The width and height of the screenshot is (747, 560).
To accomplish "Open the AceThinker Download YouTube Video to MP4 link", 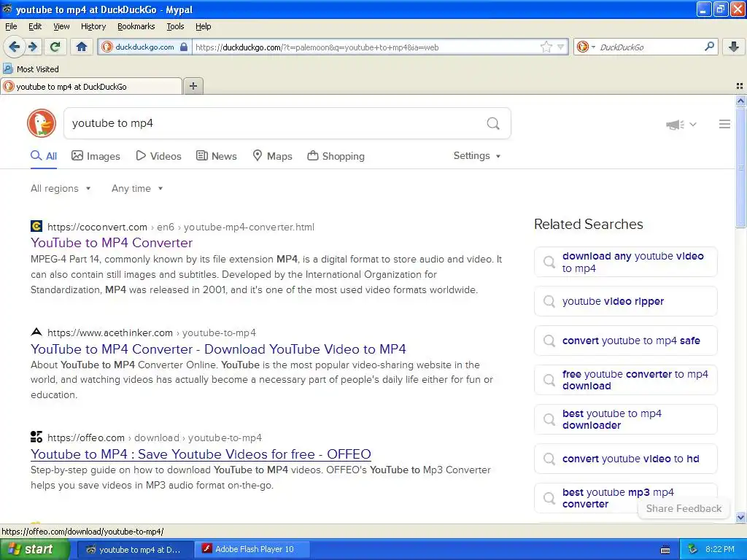I will 218,349.
